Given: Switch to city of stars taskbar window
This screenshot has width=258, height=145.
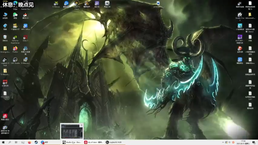Looking at the screenshot, I should click(x=94, y=142).
